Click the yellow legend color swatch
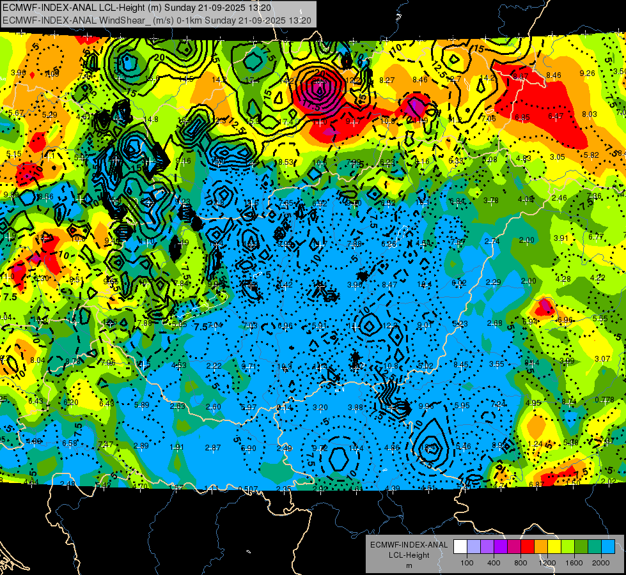626x575 pixels. click(x=554, y=547)
